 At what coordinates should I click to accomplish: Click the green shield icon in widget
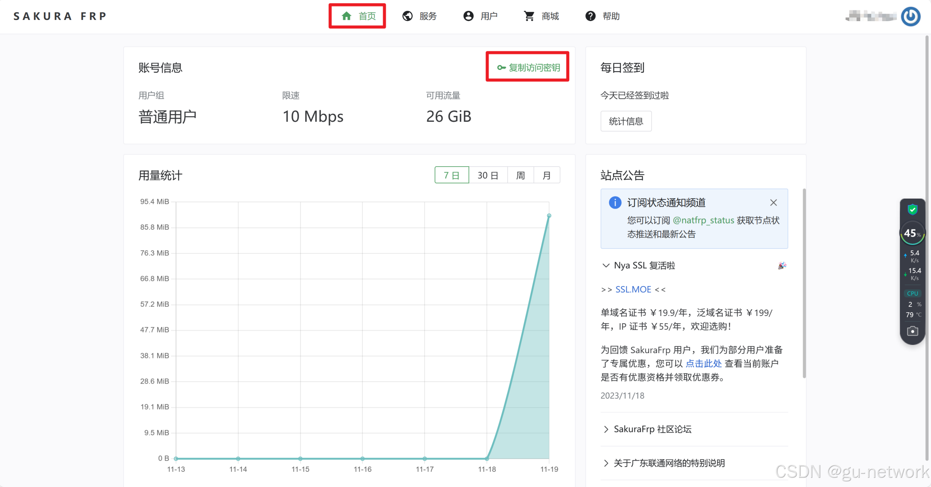click(913, 209)
